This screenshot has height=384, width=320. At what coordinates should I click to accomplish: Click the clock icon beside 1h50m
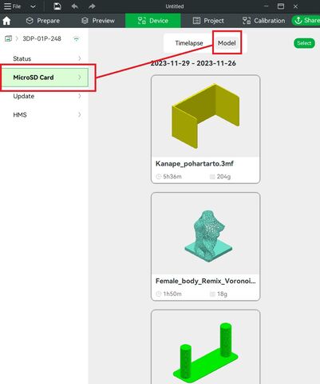pyautogui.click(x=159, y=294)
